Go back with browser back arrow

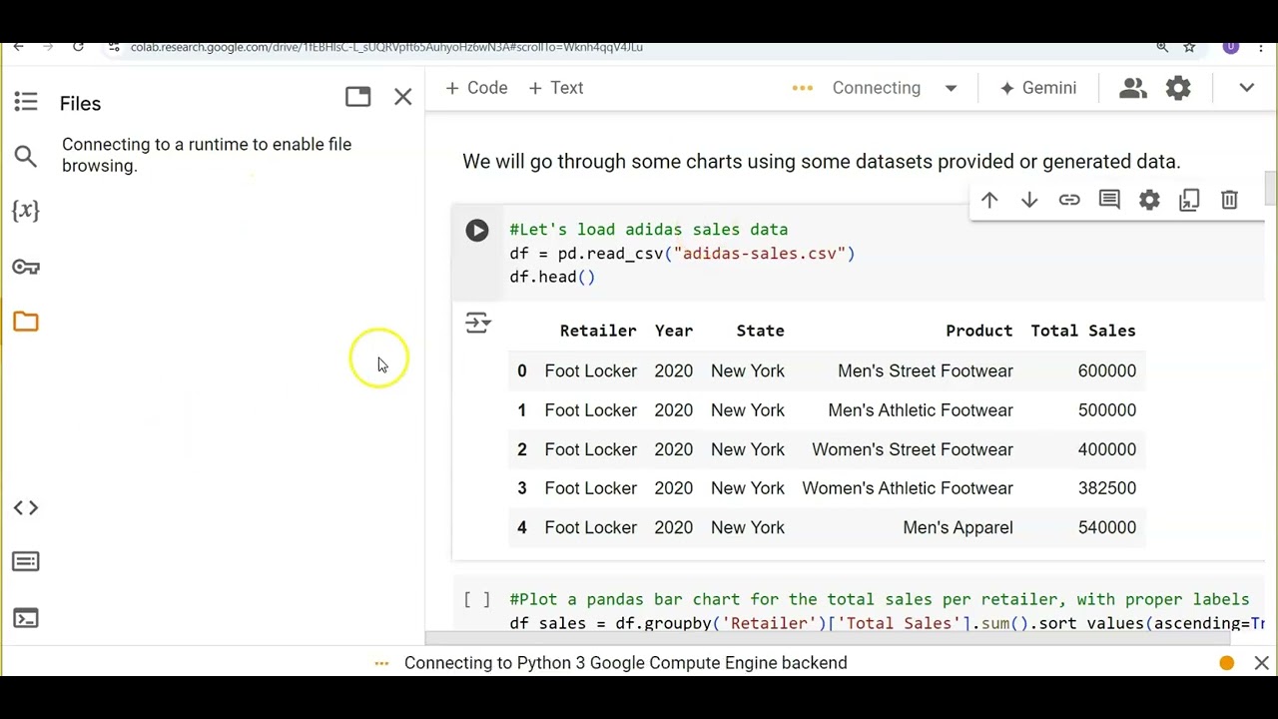18,47
